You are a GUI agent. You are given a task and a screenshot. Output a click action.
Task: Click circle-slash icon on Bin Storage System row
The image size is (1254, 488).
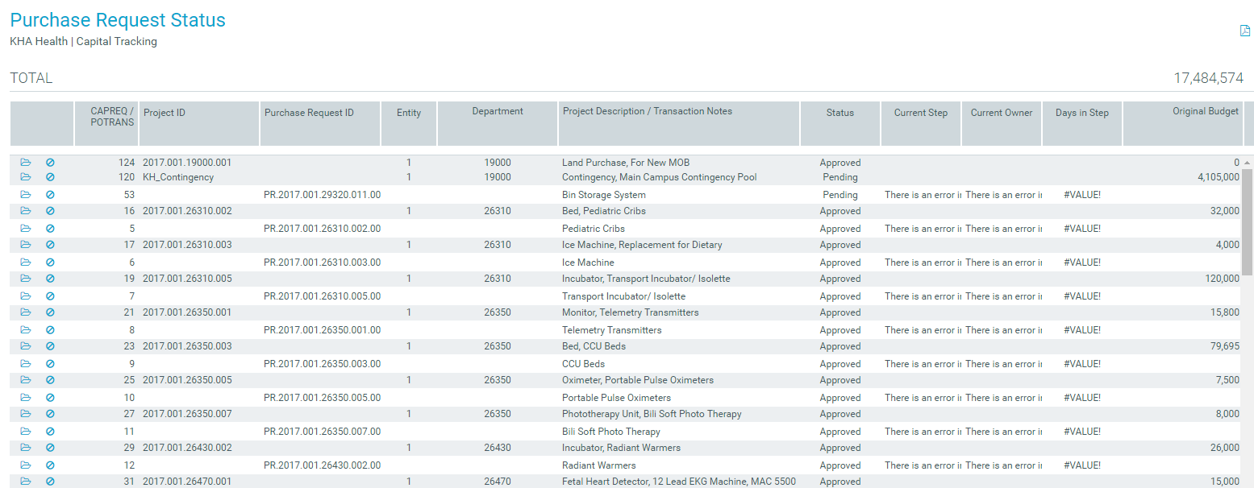tap(50, 195)
